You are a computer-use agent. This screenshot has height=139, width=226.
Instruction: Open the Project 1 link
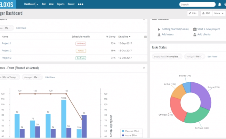(x=6, y=43)
